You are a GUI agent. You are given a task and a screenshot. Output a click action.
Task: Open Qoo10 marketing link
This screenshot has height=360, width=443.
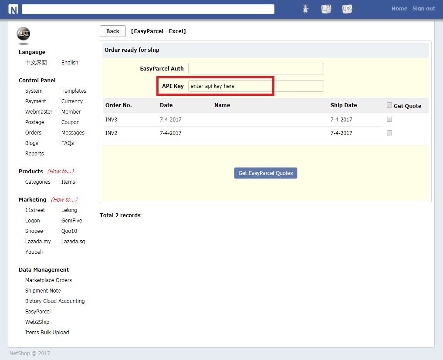tap(69, 231)
